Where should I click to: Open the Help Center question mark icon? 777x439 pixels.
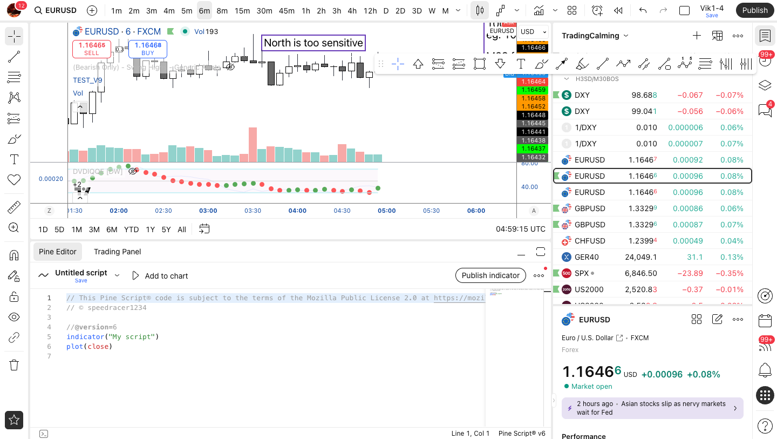(765, 426)
